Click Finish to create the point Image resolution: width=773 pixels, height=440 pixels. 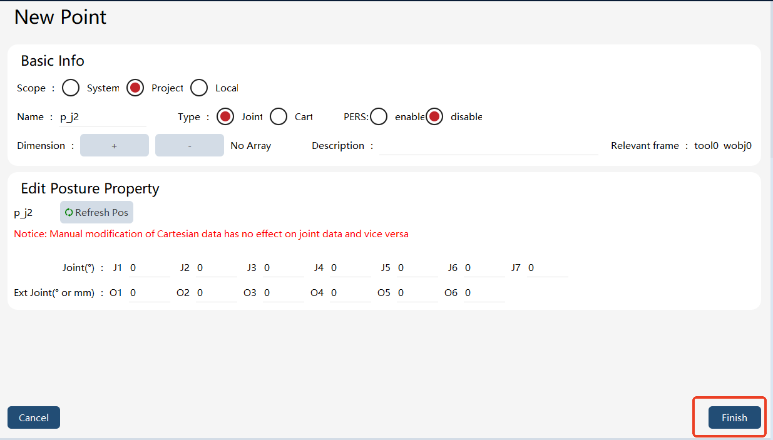[735, 417]
